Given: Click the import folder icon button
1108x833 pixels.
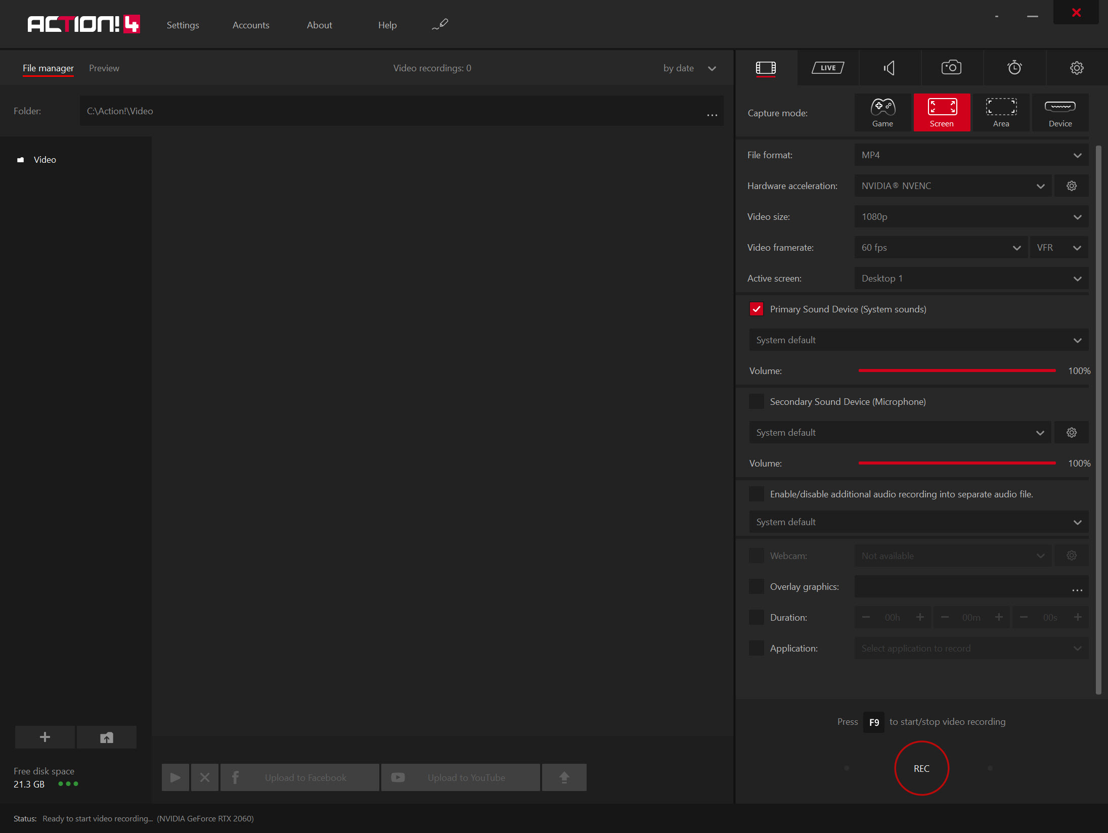Looking at the screenshot, I should coord(107,737).
